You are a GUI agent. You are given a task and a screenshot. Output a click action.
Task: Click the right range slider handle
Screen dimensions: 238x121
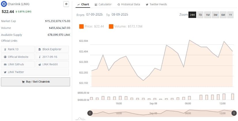[x=234, y=113]
